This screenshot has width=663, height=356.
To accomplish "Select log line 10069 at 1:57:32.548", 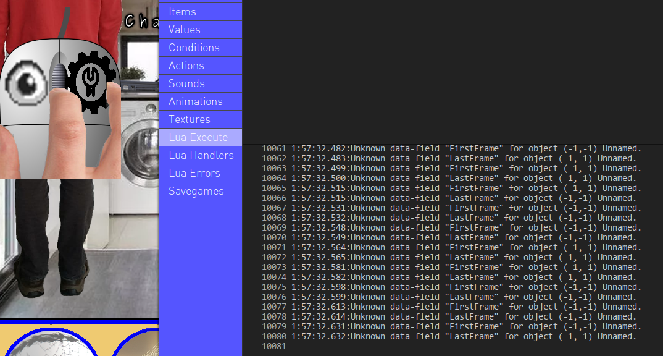I will [x=452, y=227].
